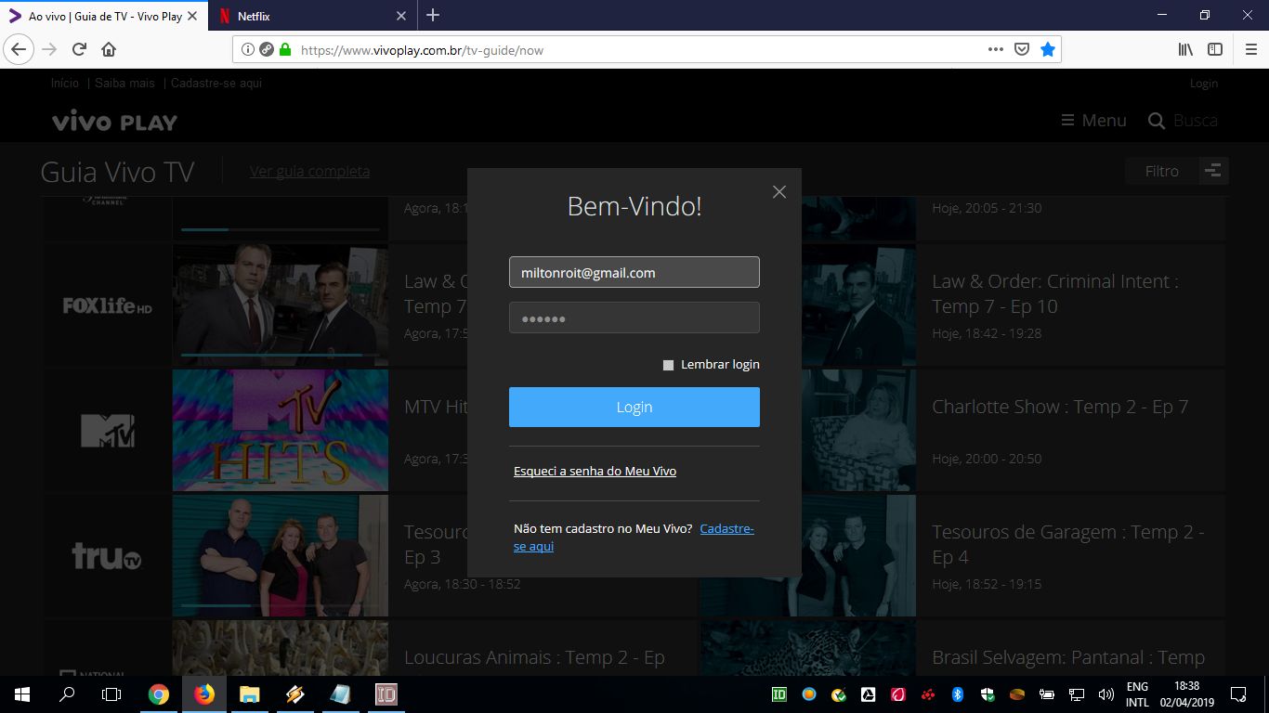Go to Início in the top page bar
The width and height of the screenshot is (1269, 713).
tap(65, 84)
